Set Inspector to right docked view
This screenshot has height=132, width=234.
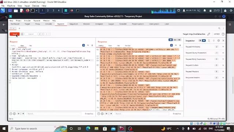coord(204,41)
